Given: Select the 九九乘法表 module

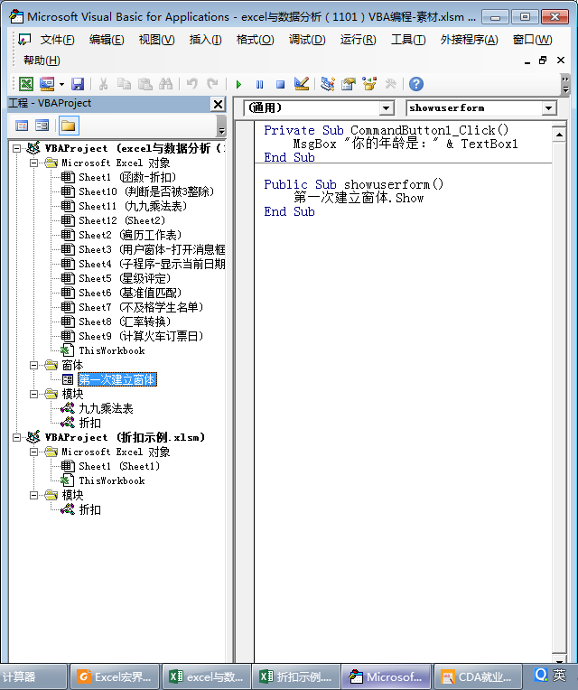Looking at the screenshot, I should coord(106,408).
